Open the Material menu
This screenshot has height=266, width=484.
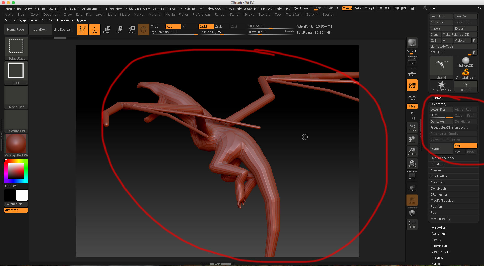(x=155, y=15)
